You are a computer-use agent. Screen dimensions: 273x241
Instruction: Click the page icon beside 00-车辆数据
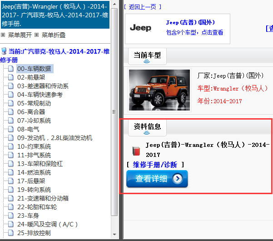[10, 69]
